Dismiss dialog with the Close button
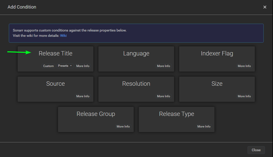273x157 pixels. (x=256, y=150)
